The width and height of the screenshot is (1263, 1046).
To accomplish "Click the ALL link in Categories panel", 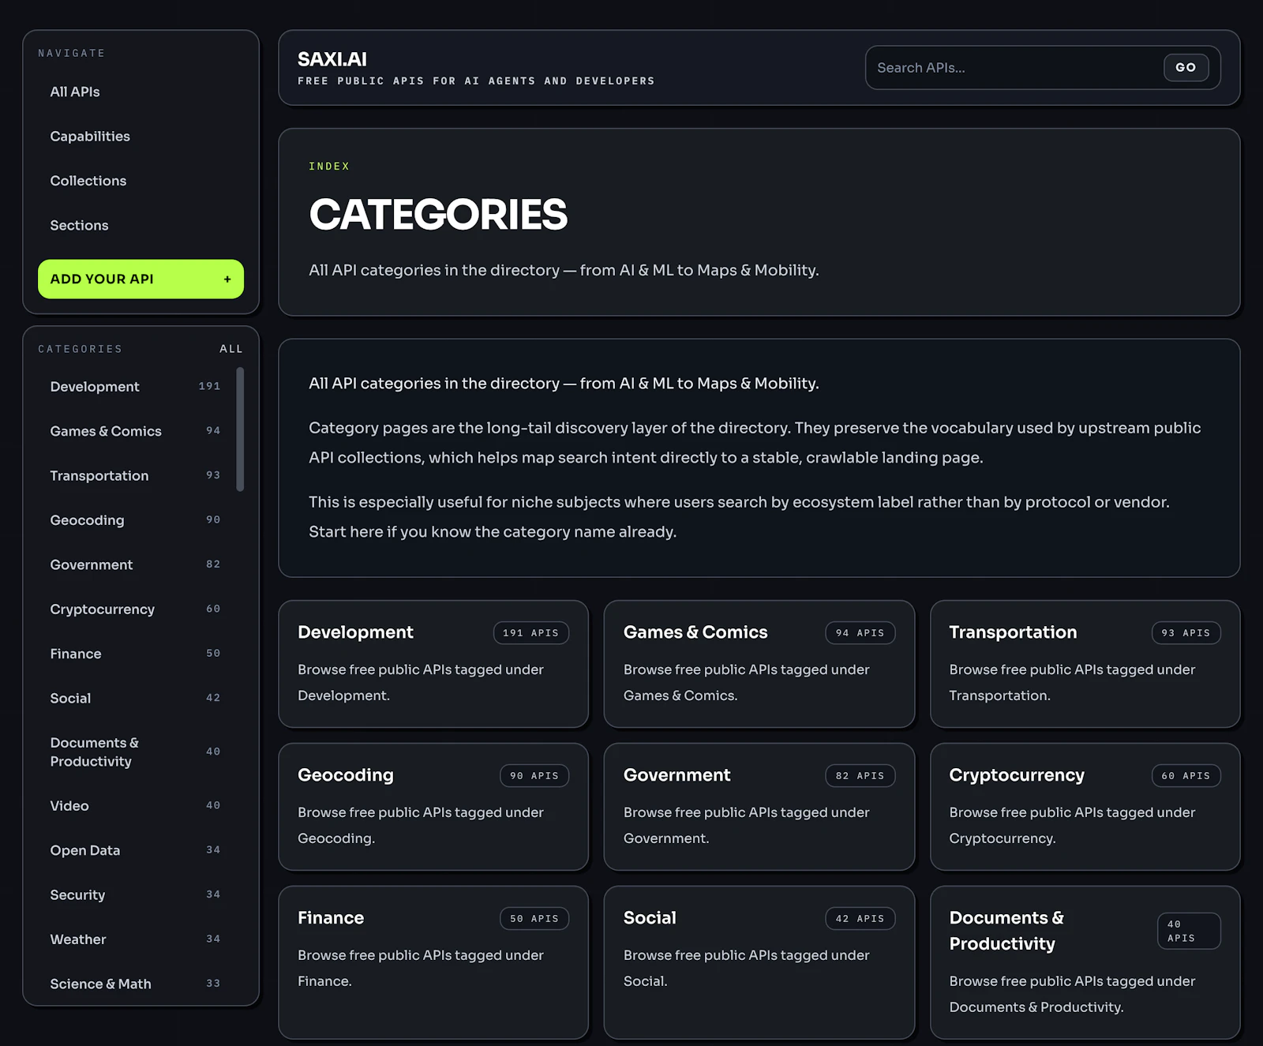I will tap(230, 348).
